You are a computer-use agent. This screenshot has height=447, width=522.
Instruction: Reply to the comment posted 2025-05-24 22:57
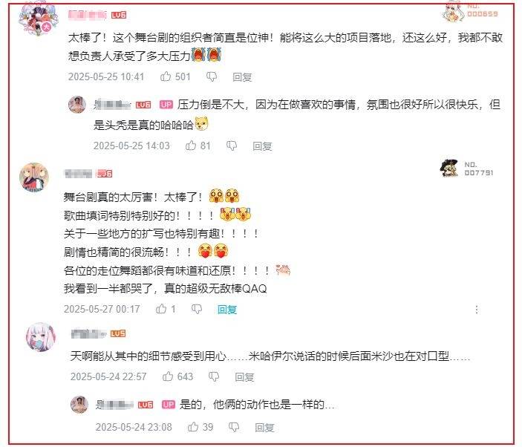(245, 377)
